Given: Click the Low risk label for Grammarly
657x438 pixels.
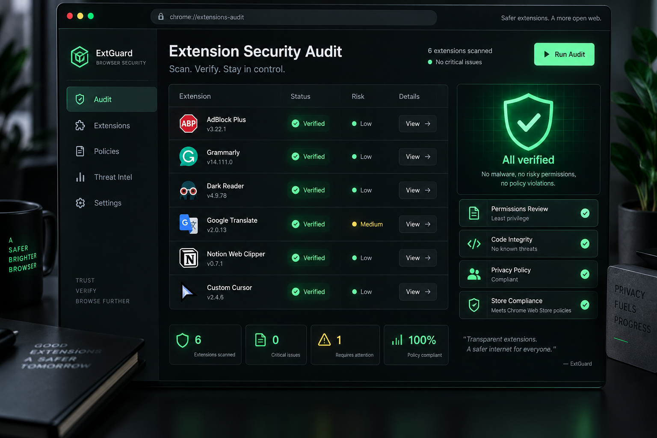Looking at the screenshot, I should (362, 157).
